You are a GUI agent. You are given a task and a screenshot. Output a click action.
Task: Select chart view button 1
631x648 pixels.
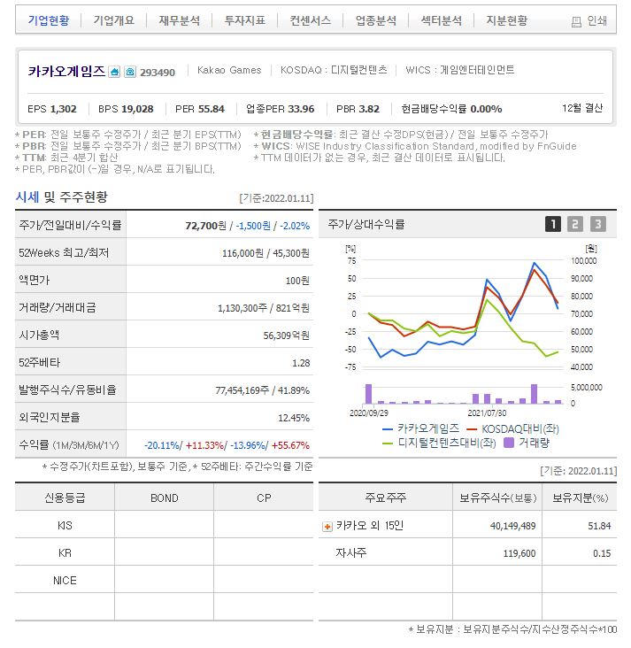[x=553, y=224]
